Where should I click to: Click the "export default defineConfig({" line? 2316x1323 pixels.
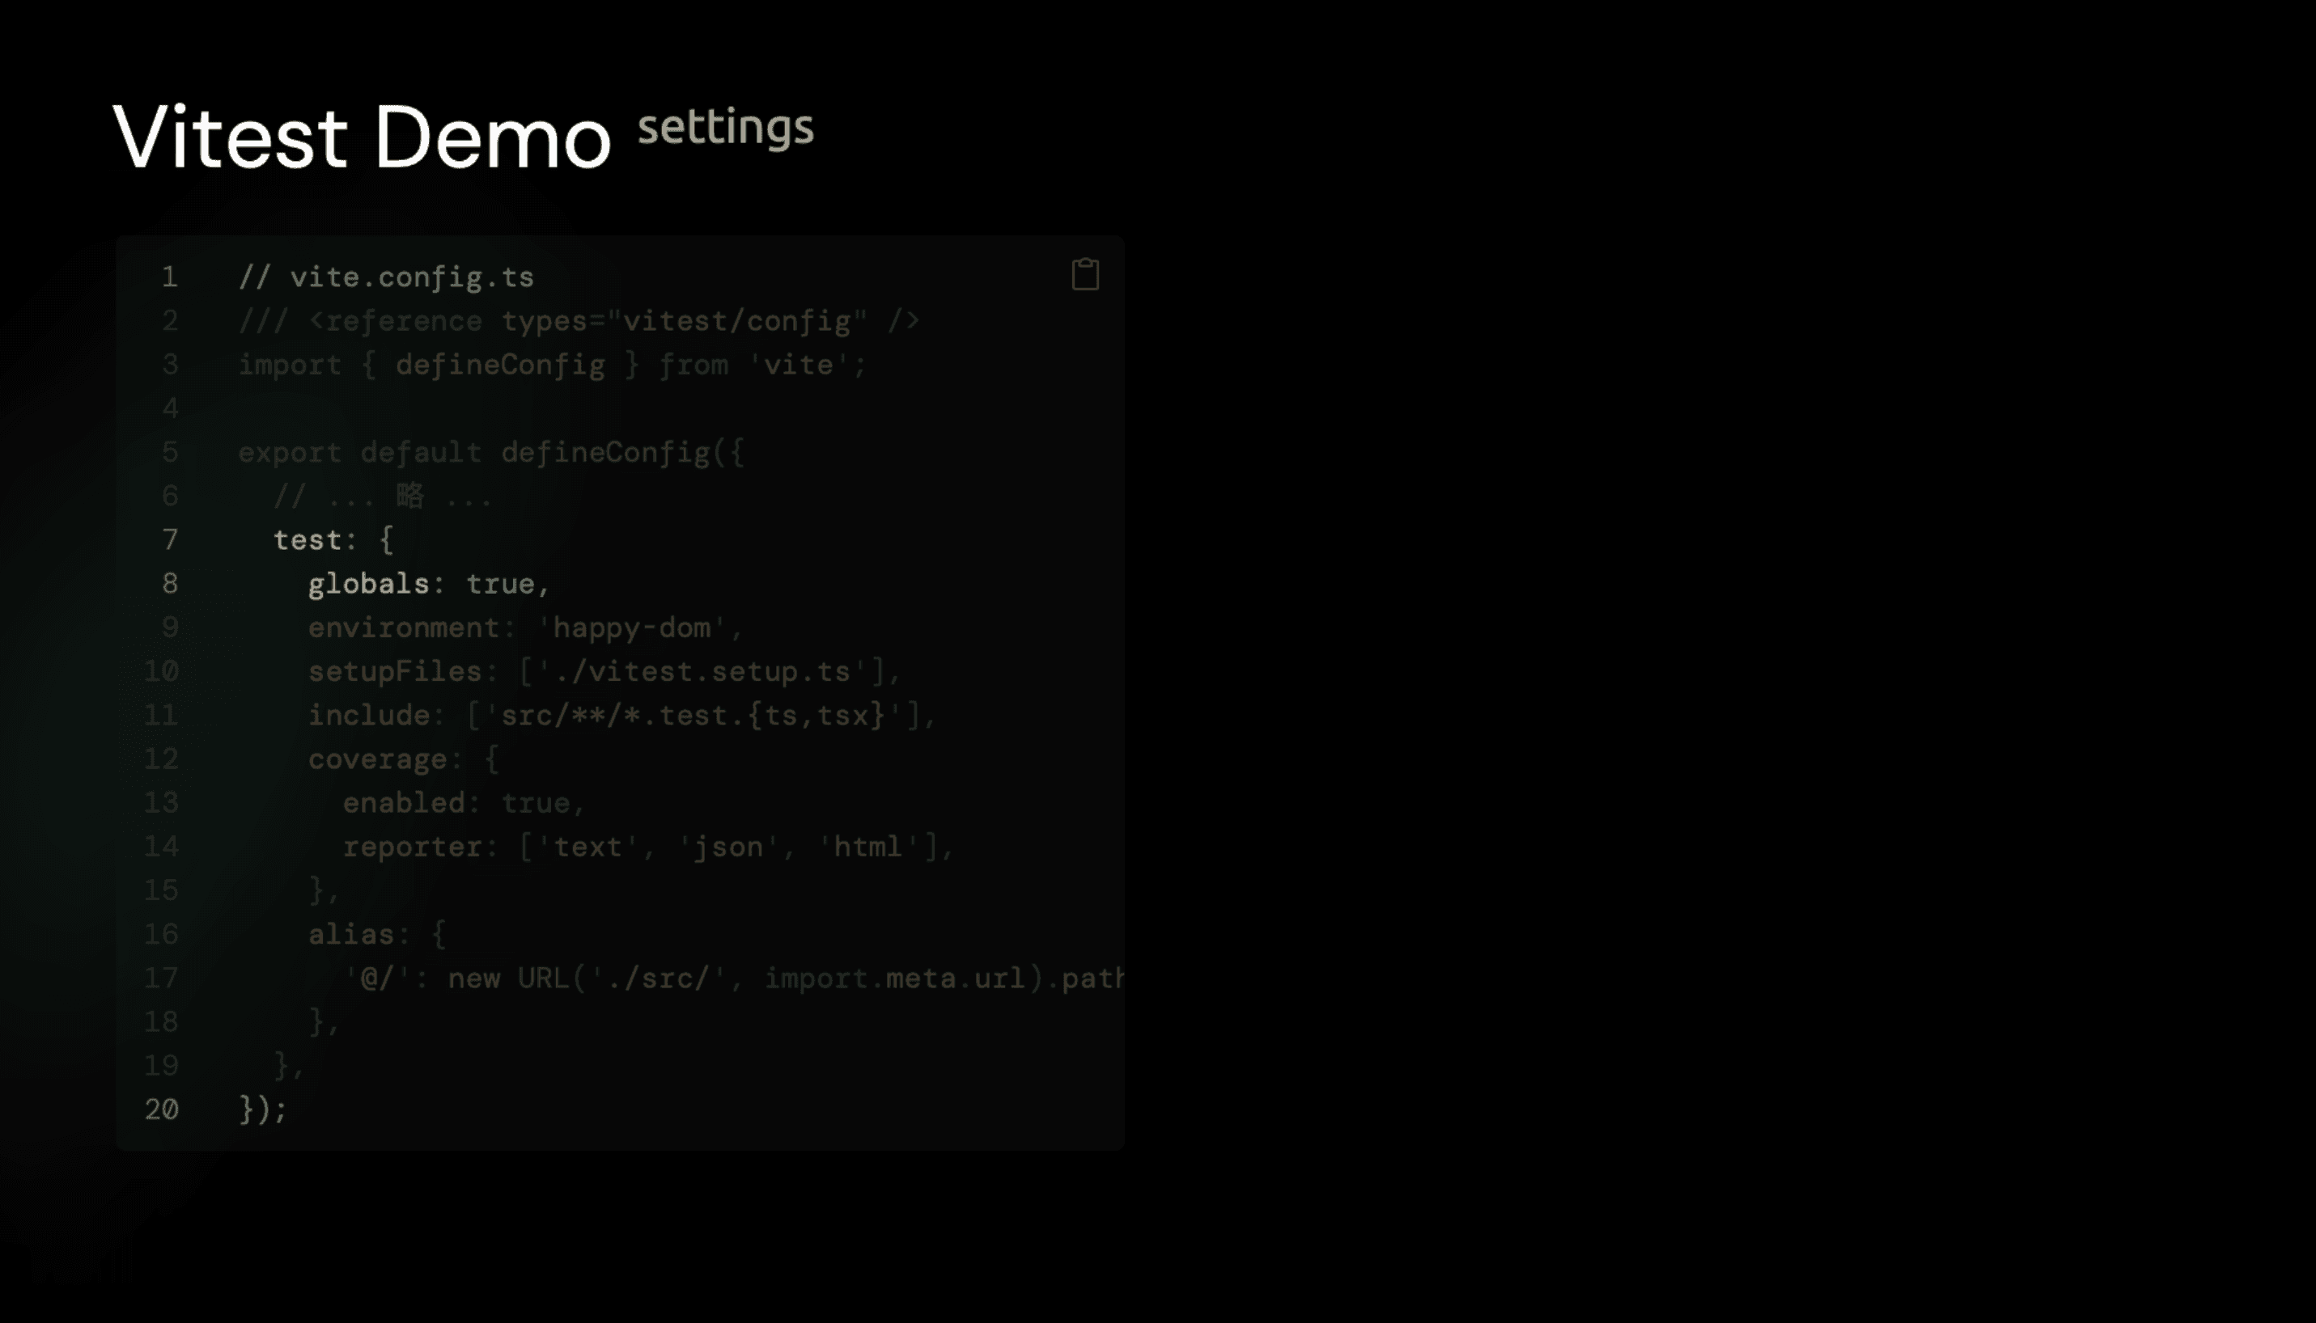point(491,453)
